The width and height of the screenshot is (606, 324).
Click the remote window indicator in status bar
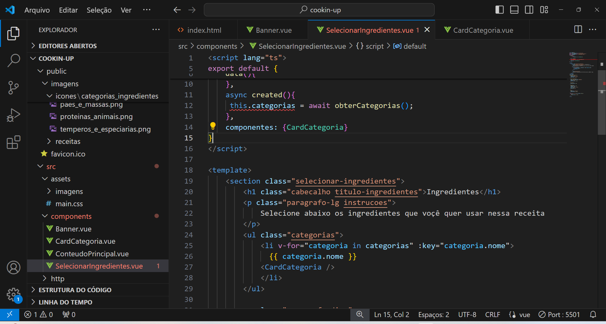[9, 315]
